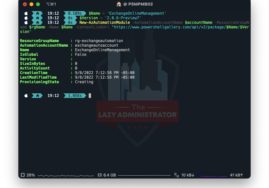The image size is (269, 188).
Task: Click the 6.4 GB memory value
Action: coord(110,175)
